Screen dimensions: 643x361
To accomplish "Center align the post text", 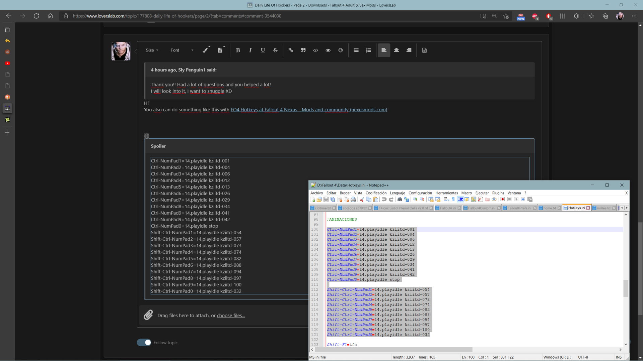I will (396, 50).
